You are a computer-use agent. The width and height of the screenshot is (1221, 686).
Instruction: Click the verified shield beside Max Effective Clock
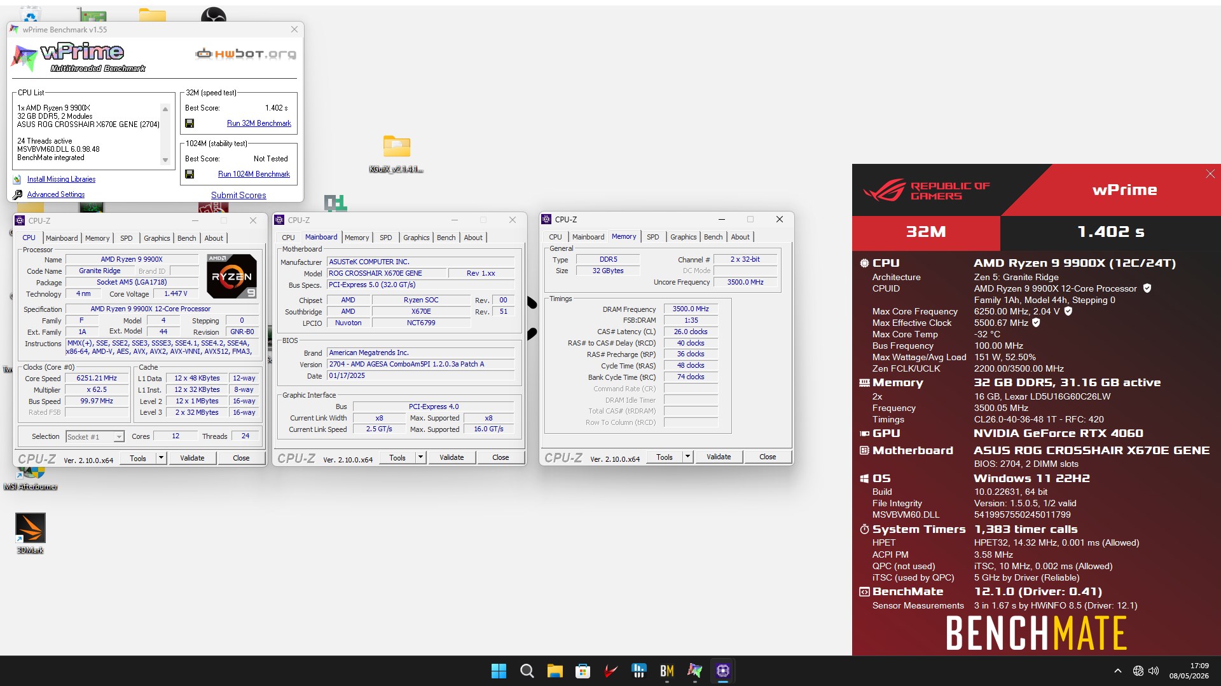click(x=1036, y=323)
